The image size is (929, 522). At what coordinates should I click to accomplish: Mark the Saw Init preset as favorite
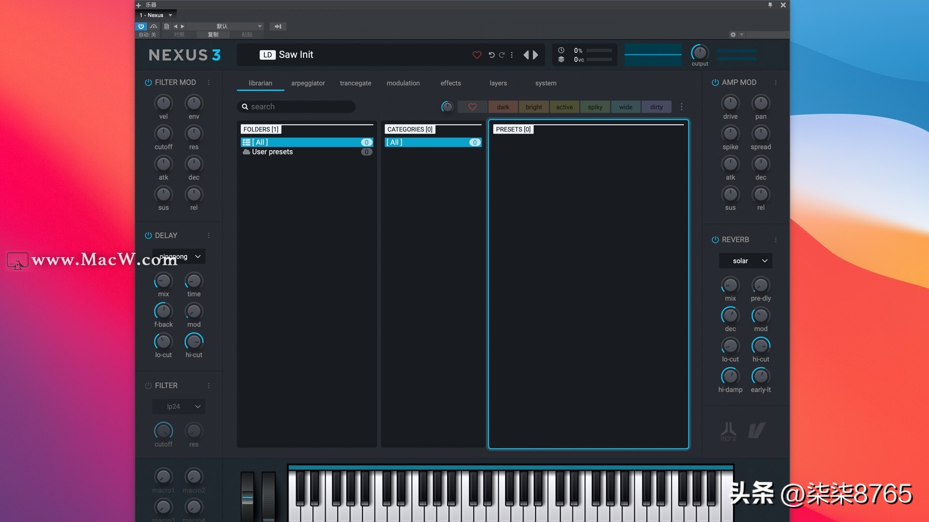[477, 55]
